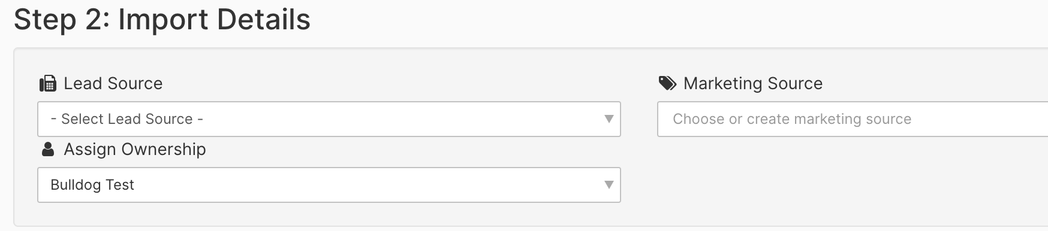Expand the Assign Ownership dropdown arrow

(609, 185)
